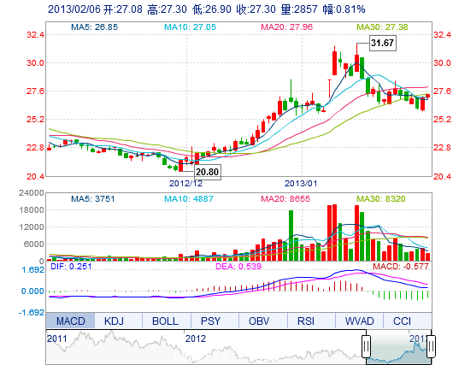Click the price MA5: 26.85 legend

pos(95,27)
